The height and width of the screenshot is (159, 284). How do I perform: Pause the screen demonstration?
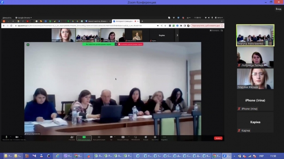click(99, 138)
